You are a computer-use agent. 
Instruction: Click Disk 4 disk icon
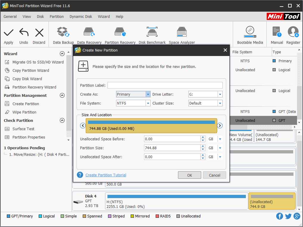pos(78,202)
